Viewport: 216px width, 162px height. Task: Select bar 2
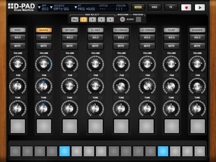93,19
